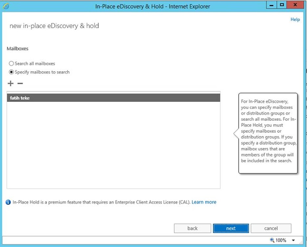The width and height of the screenshot is (307, 247).
Task: Open the Help link
Action: (x=295, y=19)
